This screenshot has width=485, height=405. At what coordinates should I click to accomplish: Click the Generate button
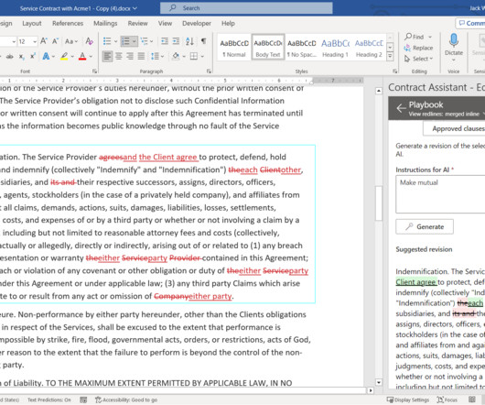(425, 226)
